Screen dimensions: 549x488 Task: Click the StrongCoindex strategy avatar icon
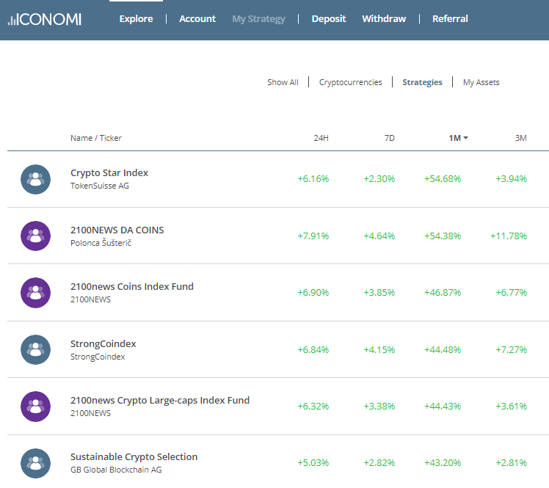click(35, 350)
